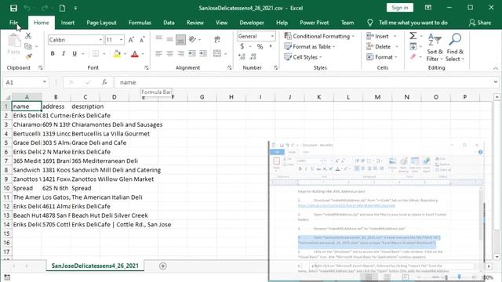The image size is (502, 282).
Task: Collapse the ribbon with the caret
Action: (x=496, y=68)
